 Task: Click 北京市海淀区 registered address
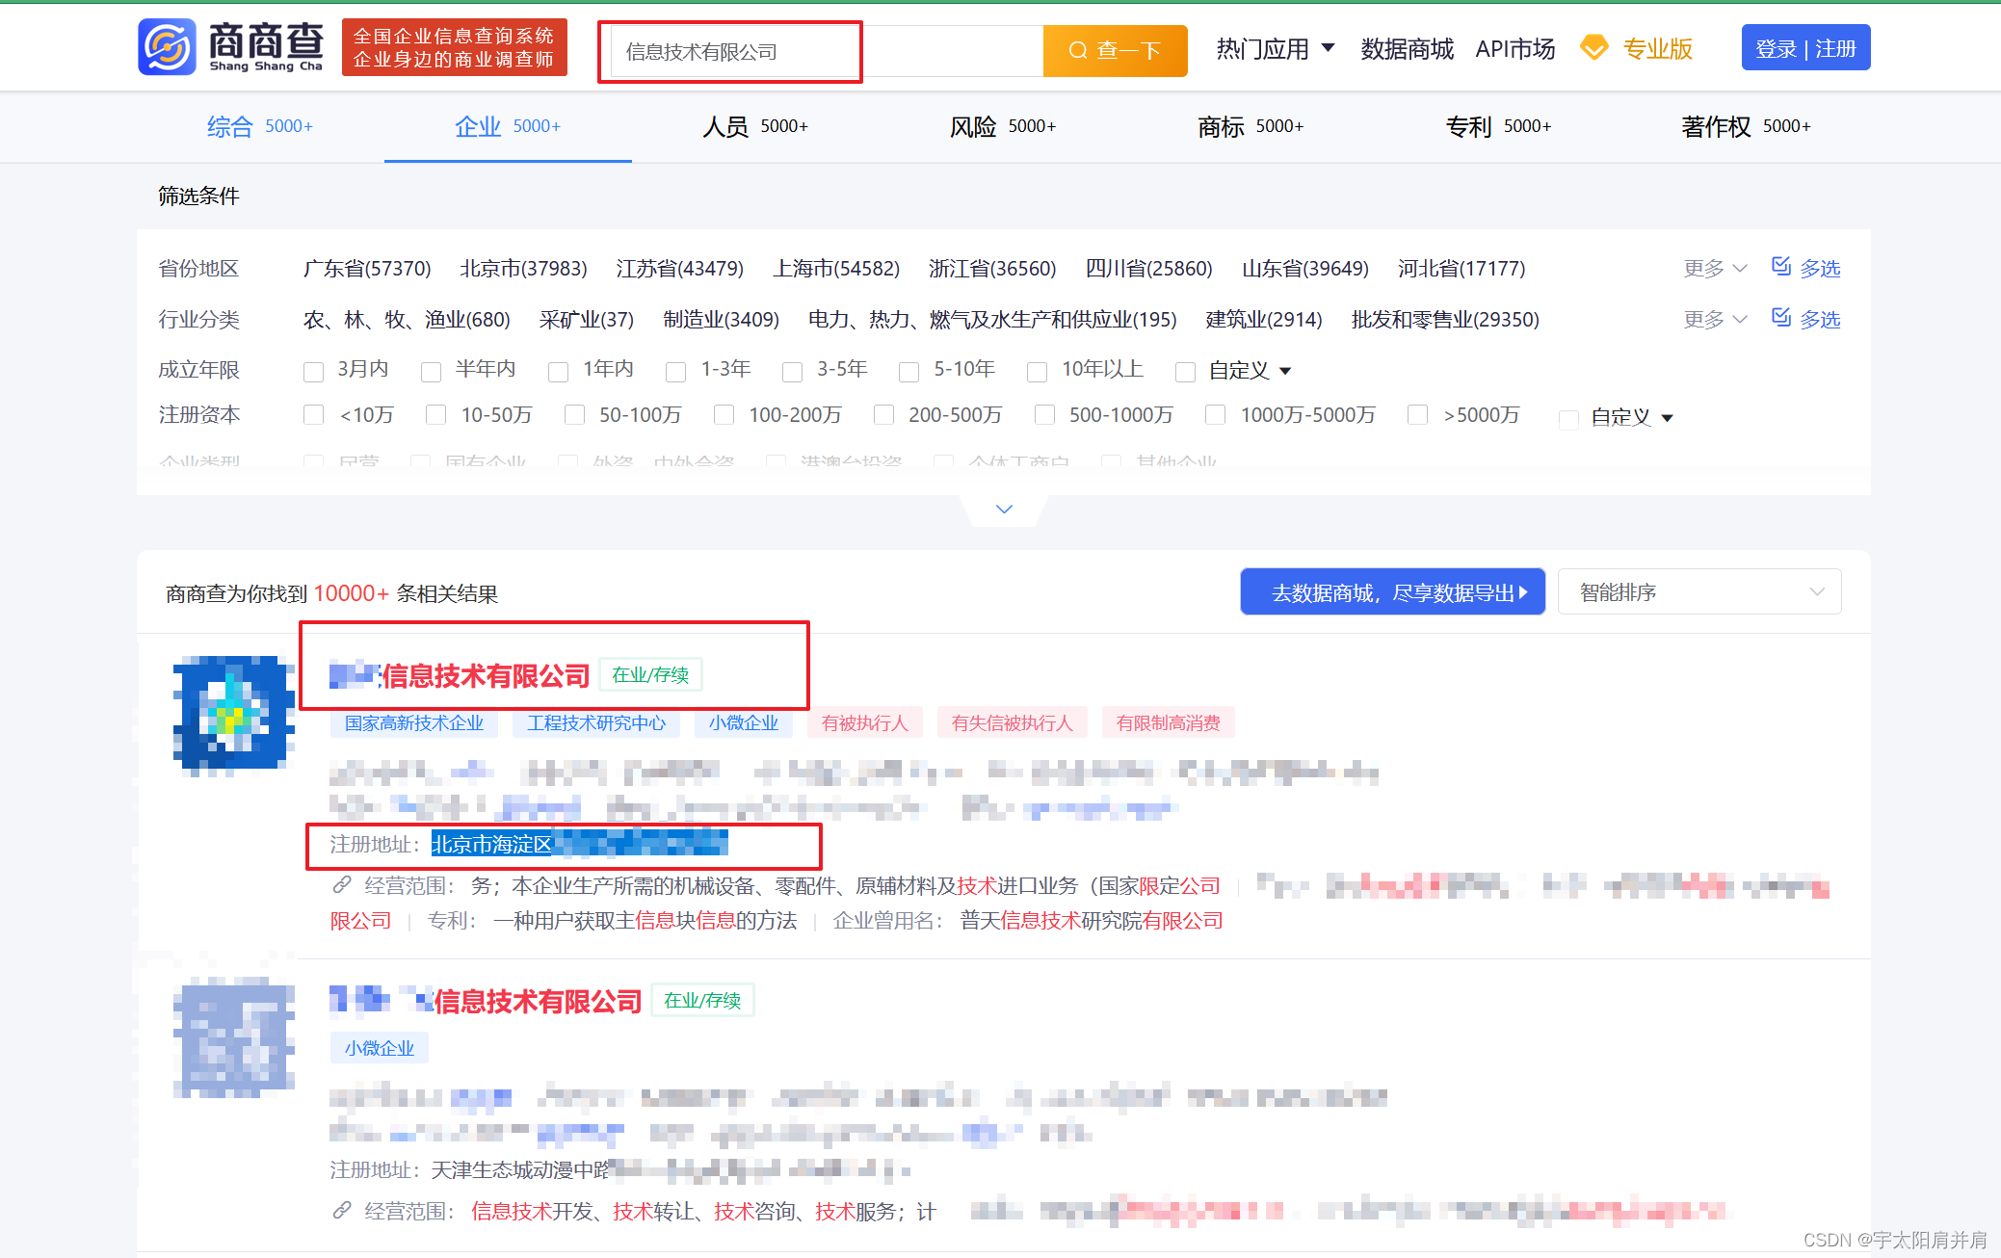click(491, 844)
